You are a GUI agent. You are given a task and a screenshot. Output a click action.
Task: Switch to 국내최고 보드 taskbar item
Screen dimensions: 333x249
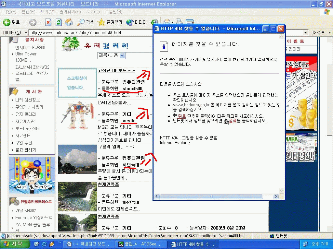tap(89, 244)
